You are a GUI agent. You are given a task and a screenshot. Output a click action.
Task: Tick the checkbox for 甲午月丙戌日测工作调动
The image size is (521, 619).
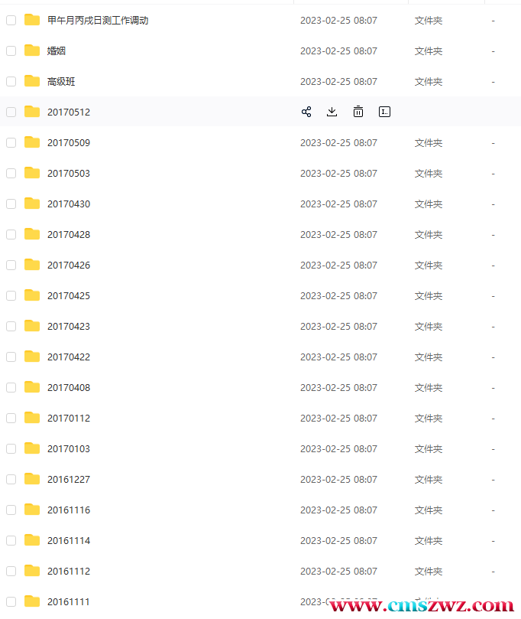11,20
